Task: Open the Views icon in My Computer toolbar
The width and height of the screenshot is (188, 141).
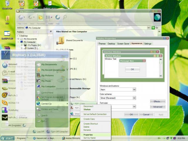Action: click(48, 17)
